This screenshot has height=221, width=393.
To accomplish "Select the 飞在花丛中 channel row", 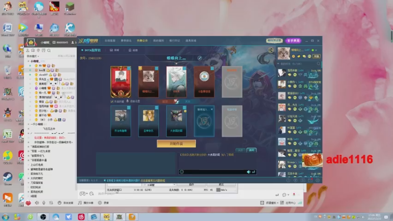I will (49, 129).
